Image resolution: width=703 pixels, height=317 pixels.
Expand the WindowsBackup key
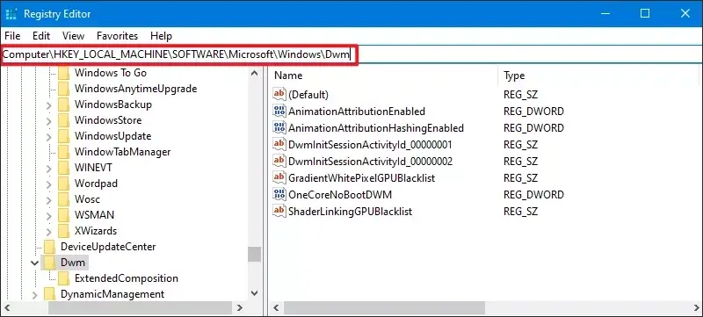coord(49,104)
